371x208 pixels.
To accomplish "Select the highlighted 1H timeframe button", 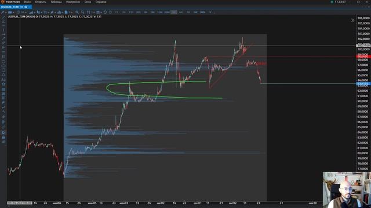I will click(x=174, y=12).
